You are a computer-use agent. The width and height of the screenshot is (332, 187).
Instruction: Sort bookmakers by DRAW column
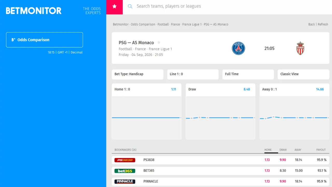tap(283, 150)
